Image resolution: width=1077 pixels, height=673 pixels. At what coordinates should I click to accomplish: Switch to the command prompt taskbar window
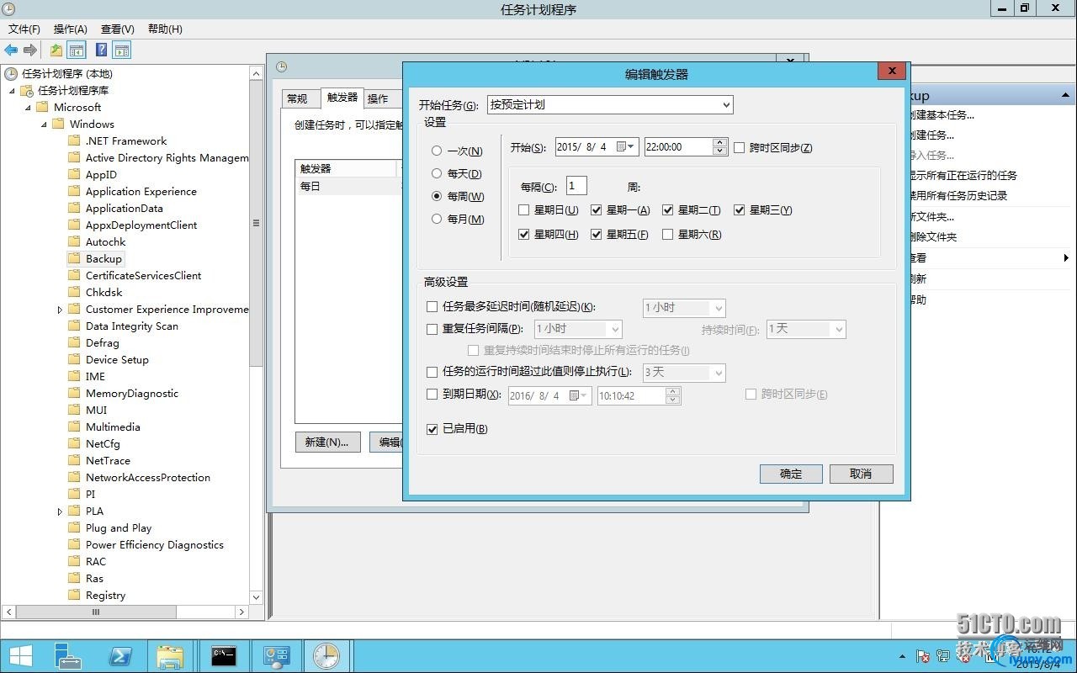click(x=224, y=656)
